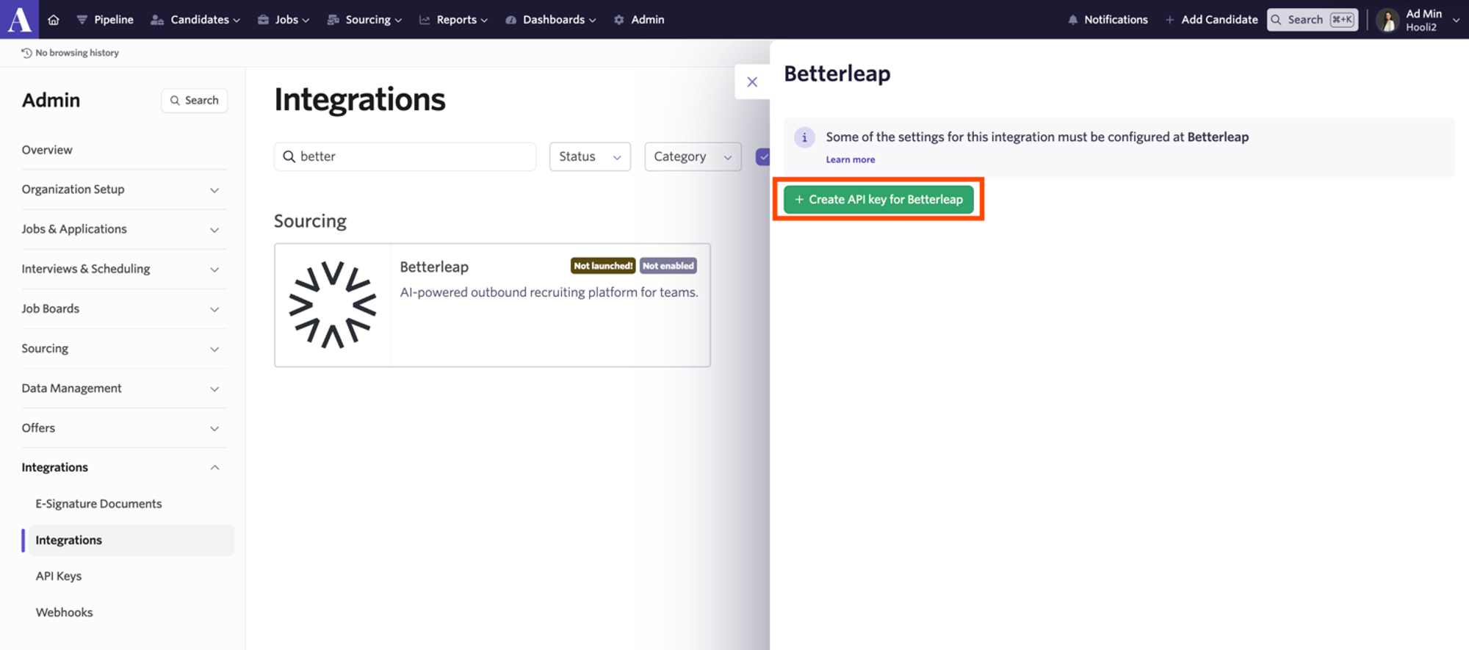
Task: Expand Organization Setup section
Action: coord(120,189)
